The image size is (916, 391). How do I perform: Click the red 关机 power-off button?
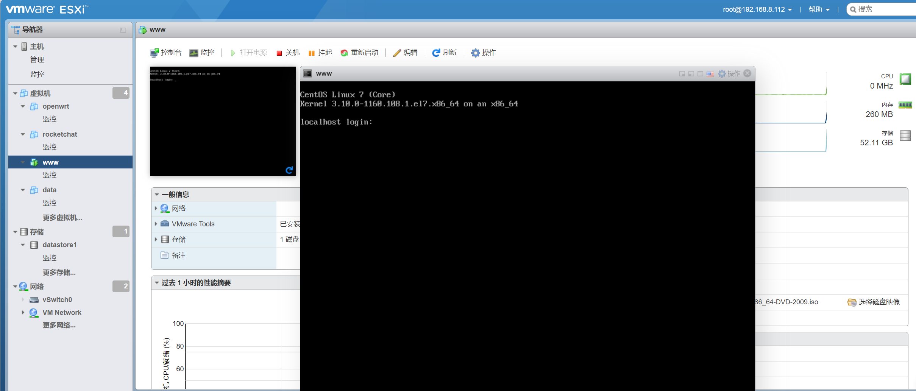click(288, 53)
